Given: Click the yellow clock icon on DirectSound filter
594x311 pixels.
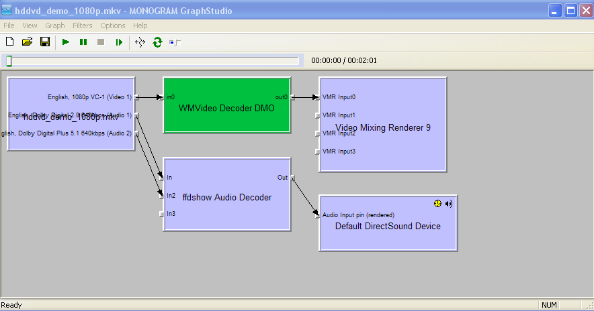Looking at the screenshot, I should pos(437,204).
